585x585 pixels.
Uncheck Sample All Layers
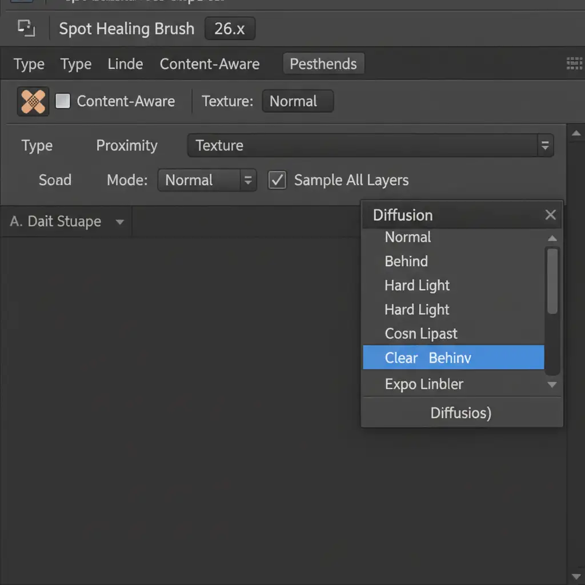[277, 181]
